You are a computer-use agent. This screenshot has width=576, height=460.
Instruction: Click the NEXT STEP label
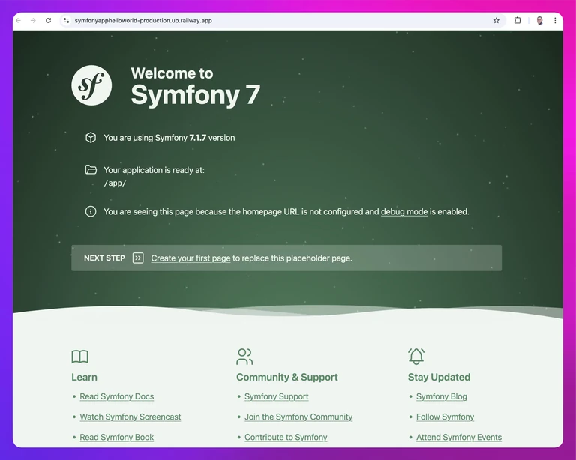(105, 258)
